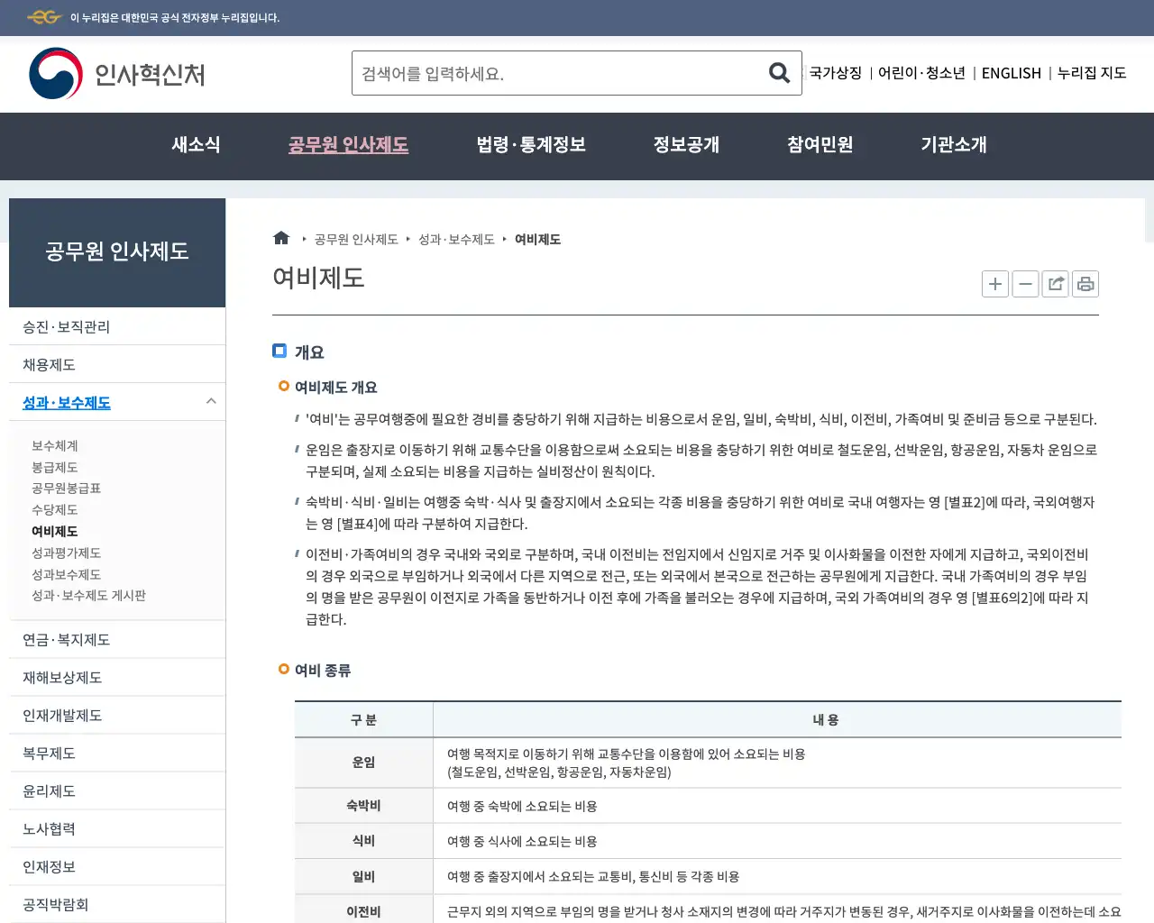Click the 개요 heading
This screenshot has height=923, width=1154.
[309, 352]
